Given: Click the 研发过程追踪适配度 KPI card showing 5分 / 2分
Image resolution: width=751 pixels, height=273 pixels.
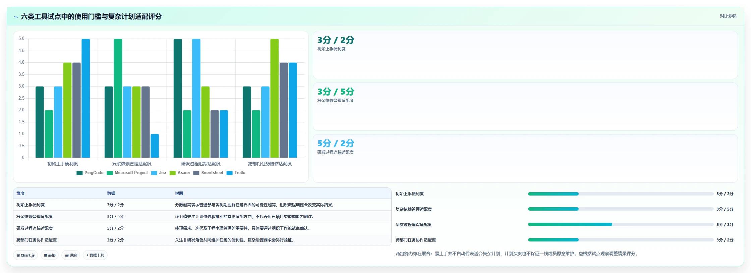Looking at the screenshot, I should pyautogui.click(x=525, y=158).
